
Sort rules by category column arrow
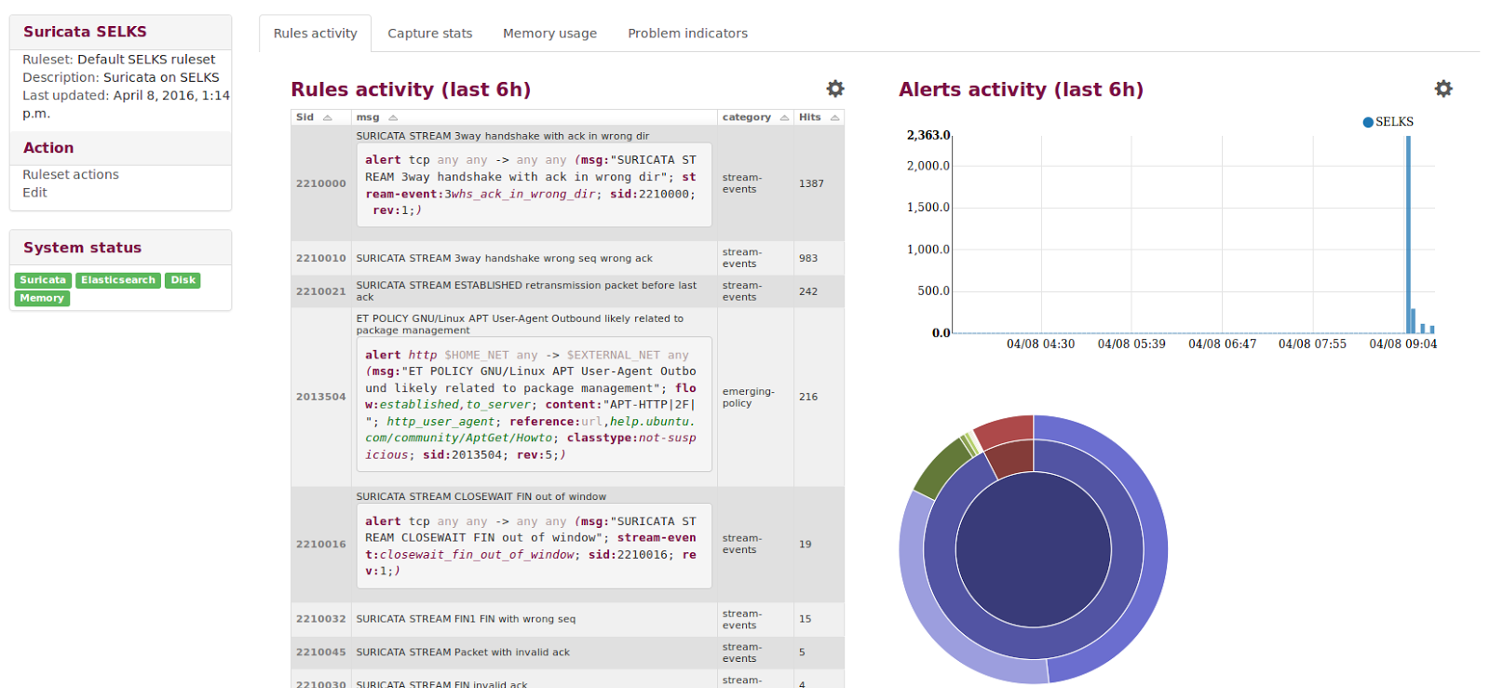click(784, 117)
